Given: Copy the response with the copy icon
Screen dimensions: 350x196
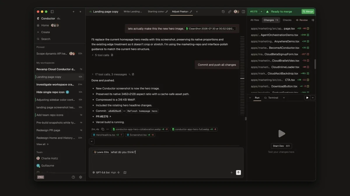Looking at the screenshot, I should click(103, 129).
